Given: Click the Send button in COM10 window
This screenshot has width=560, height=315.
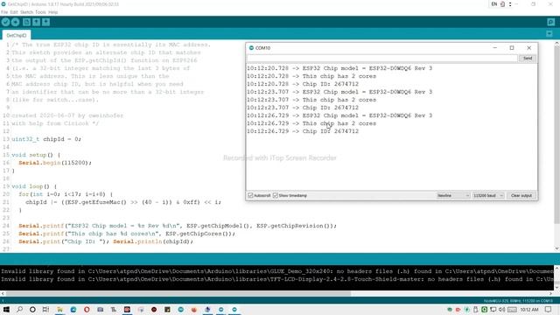Looking at the screenshot, I should (x=528, y=59).
